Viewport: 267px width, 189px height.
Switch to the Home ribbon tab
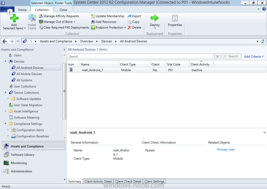coord(22,10)
